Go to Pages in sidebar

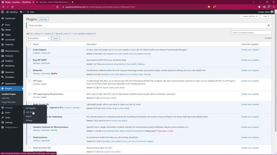tap(8, 35)
